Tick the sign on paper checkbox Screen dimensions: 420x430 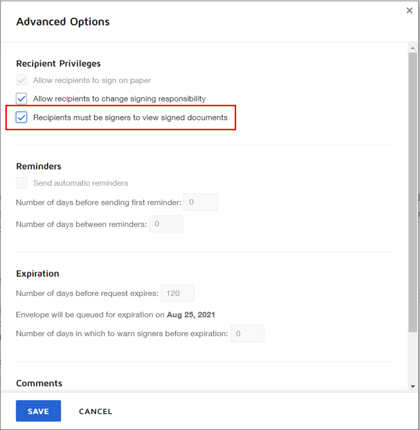click(22, 80)
